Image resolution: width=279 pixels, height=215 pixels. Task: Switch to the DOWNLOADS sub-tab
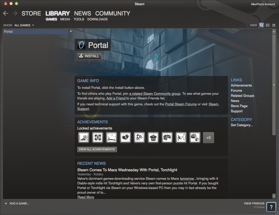97,19
